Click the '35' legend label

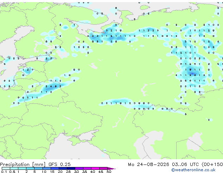(84, 172)
